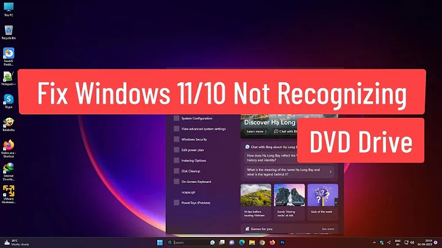The image size is (442, 248).
Task: Launch Internet Download Manager desktop icon
Action: [9, 171]
